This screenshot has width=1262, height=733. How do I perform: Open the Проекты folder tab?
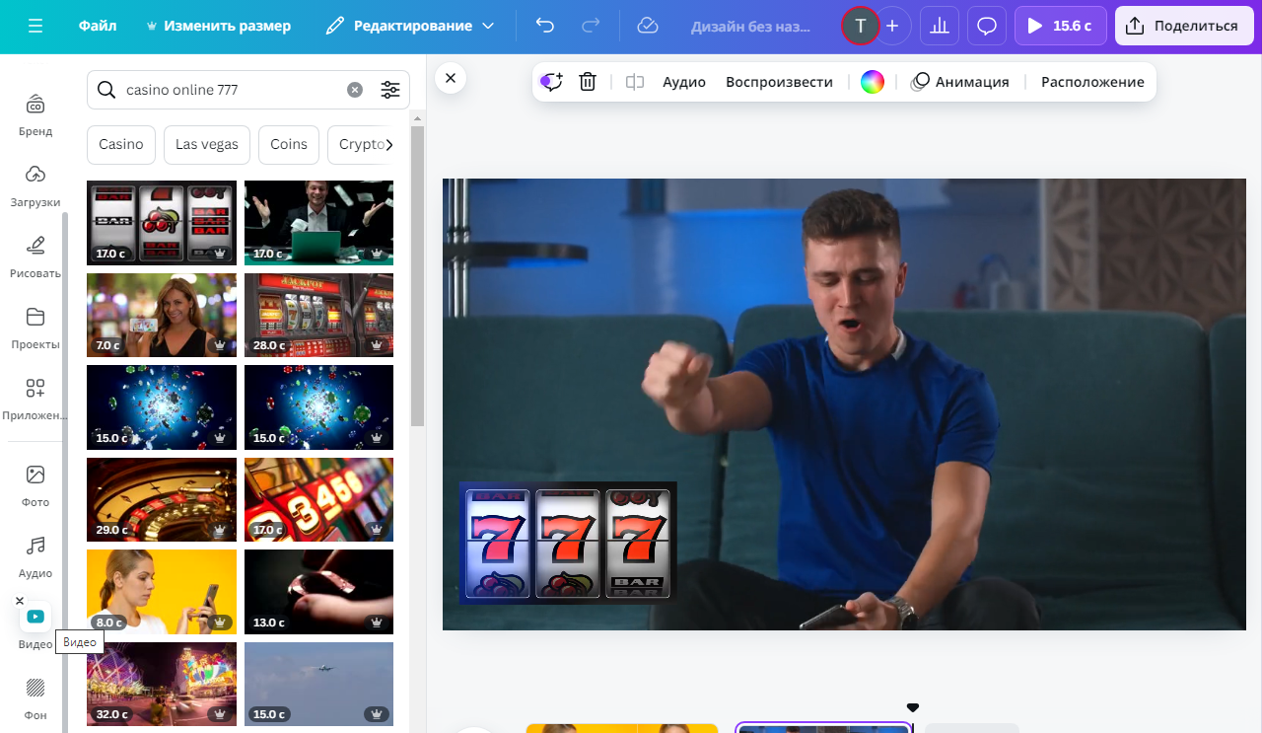(x=35, y=328)
